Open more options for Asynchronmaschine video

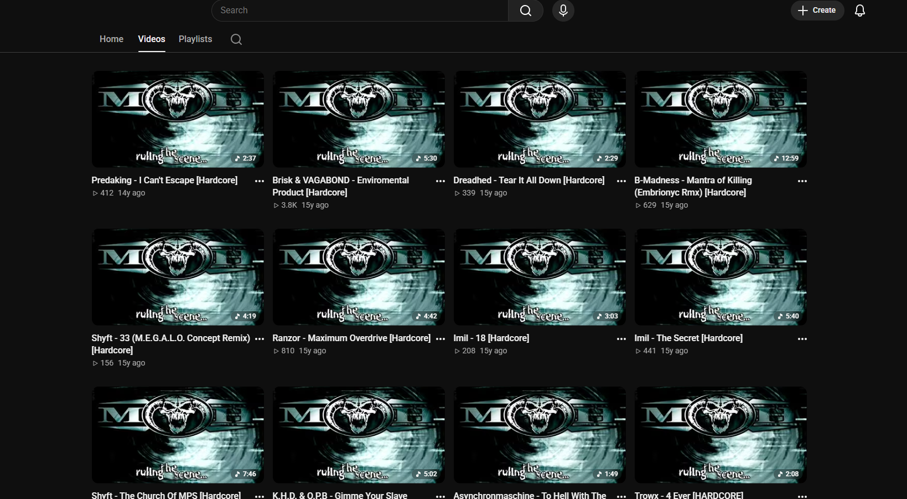[621, 496]
